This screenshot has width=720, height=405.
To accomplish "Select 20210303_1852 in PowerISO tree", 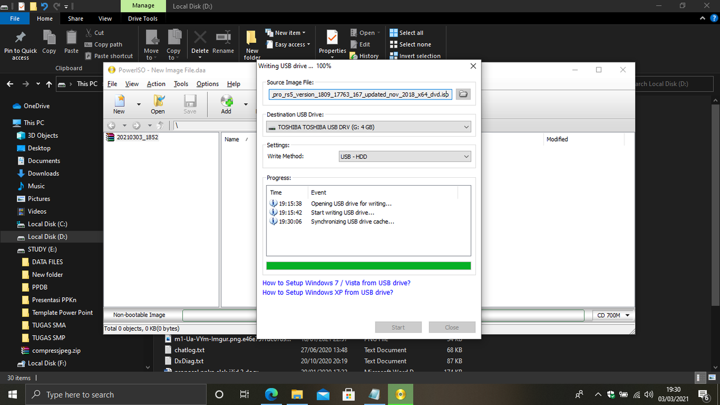I will coord(132,137).
